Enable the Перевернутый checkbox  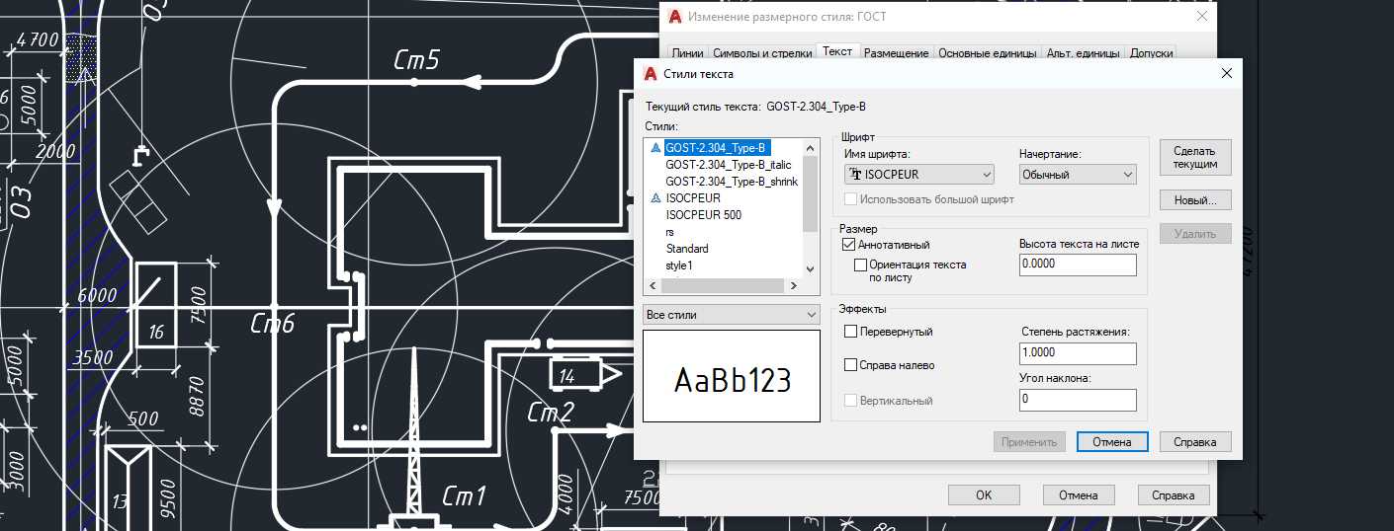[x=850, y=332]
